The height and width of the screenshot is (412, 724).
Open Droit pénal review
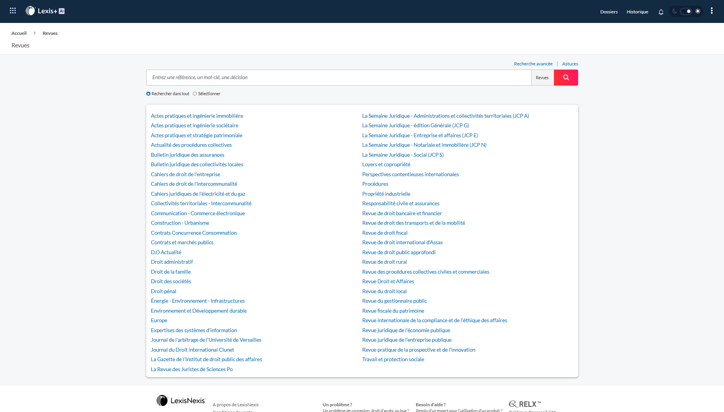(163, 291)
